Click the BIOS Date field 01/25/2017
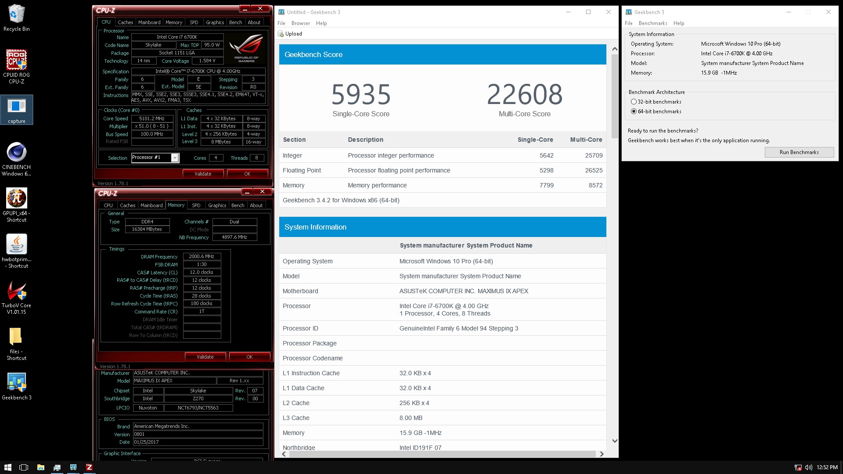Image resolution: width=843 pixels, height=474 pixels. pos(198,442)
